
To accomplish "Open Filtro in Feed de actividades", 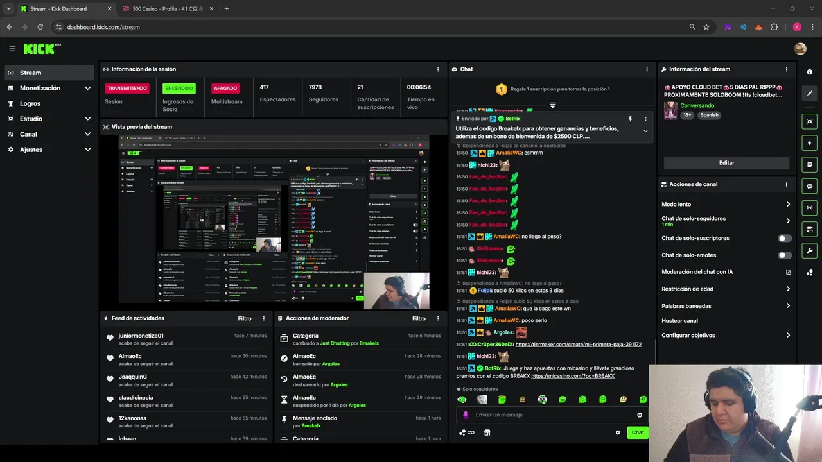I will click(x=245, y=318).
